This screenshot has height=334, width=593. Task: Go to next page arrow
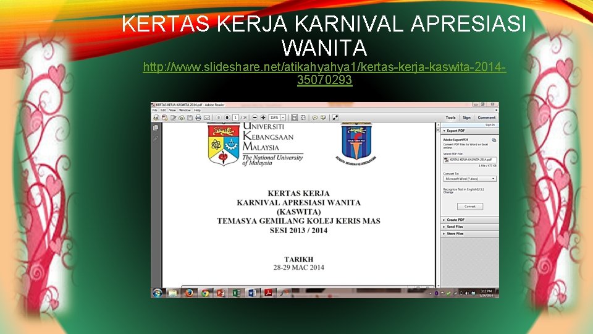tap(227, 118)
